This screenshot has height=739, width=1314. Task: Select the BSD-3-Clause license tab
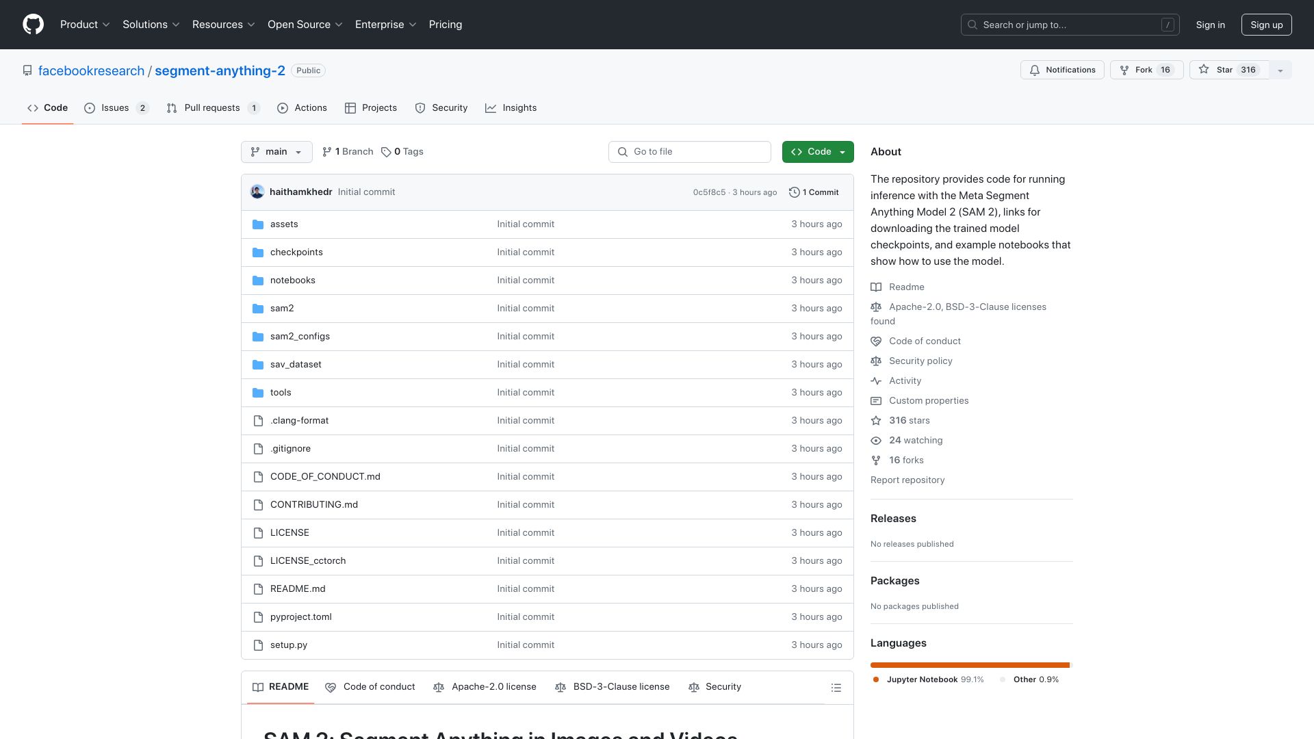(x=612, y=687)
